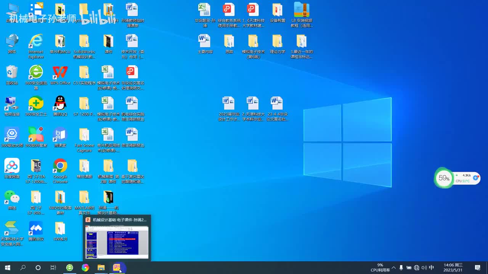Select the 雨课堂 shortcut icon
This screenshot has height=274, width=488.
(60, 138)
